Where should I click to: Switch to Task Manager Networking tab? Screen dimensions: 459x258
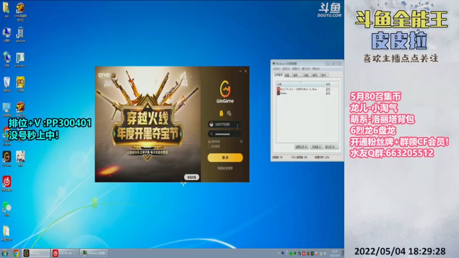pyautogui.click(x=315, y=75)
